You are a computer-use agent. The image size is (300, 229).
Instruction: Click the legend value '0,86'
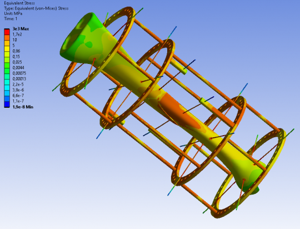coord(16,51)
